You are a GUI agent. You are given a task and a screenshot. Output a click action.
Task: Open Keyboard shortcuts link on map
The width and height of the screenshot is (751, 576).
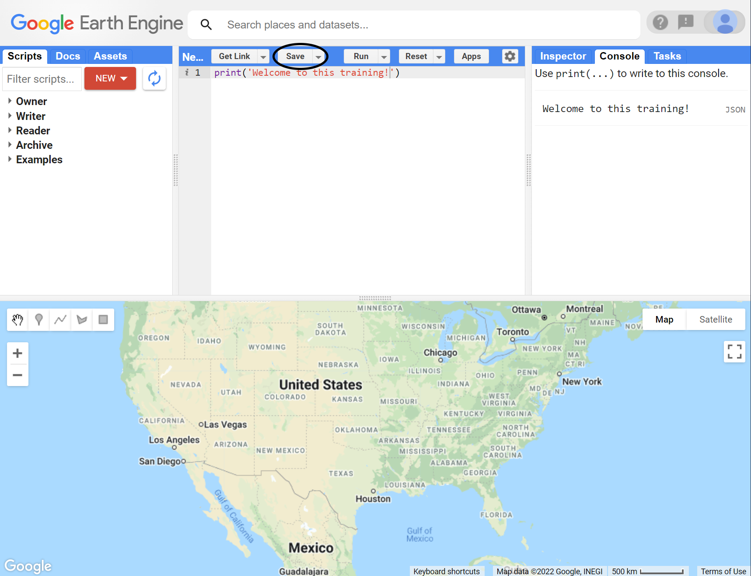447,571
